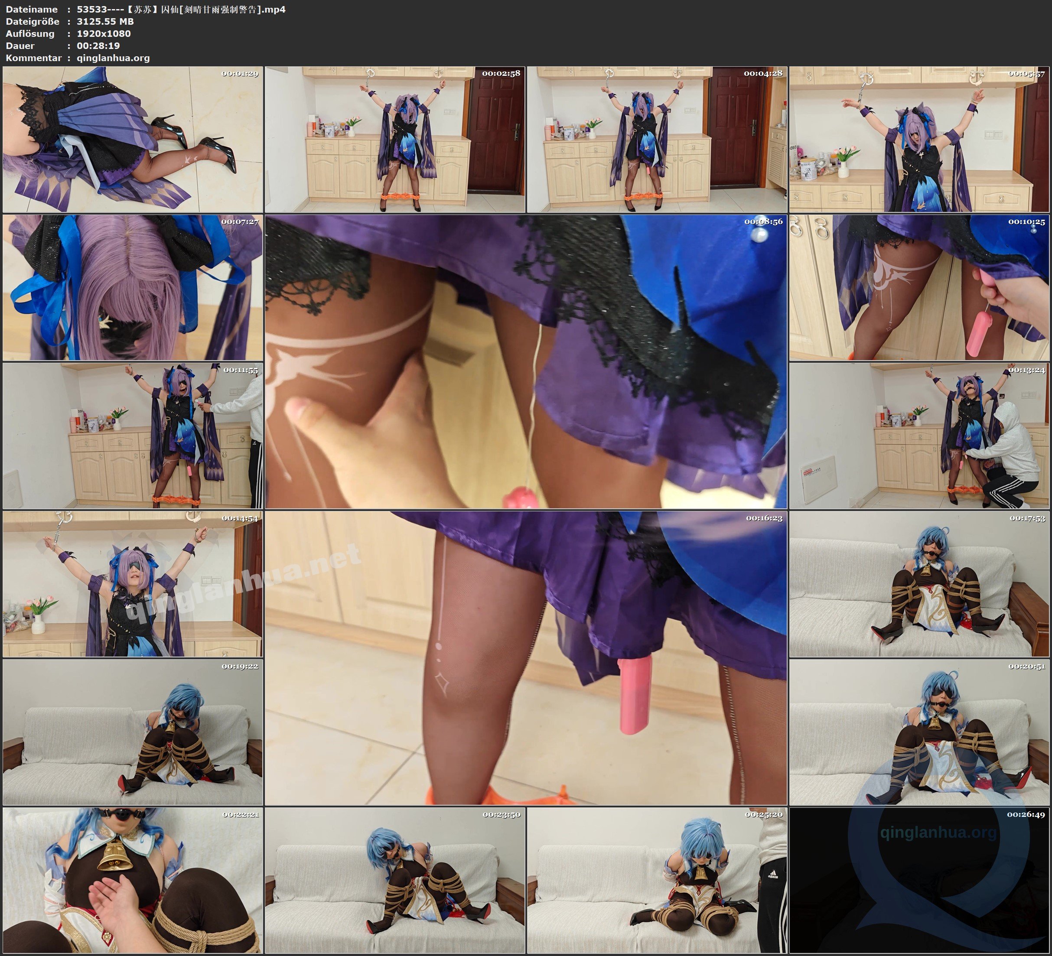Open the thumbnail with timestamp 00:19:22
The image size is (1052, 956).
(133, 732)
